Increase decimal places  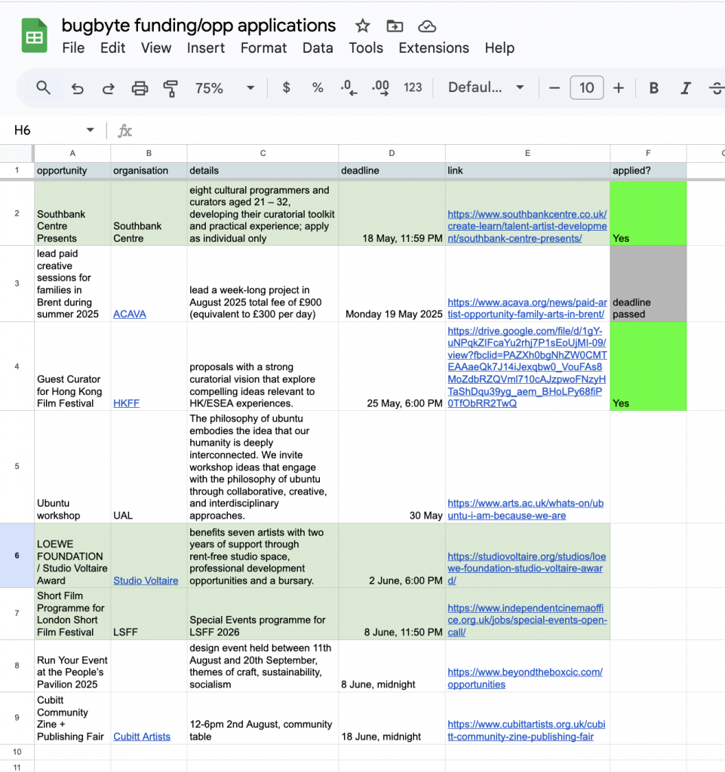380,87
